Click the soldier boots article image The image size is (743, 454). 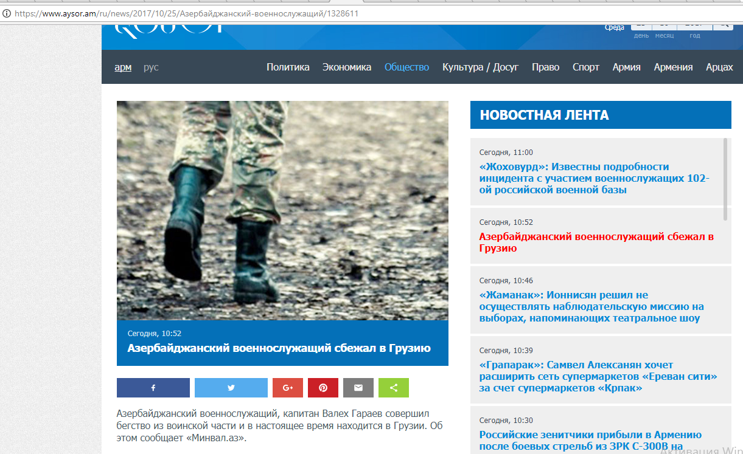(282, 210)
